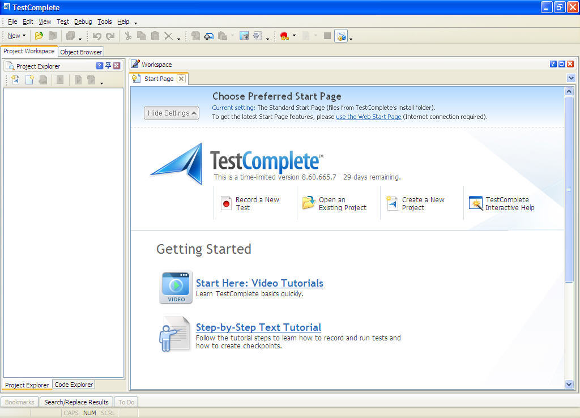Open the Project Explorer toolbar options arrow
The height and width of the screenshot is (418, 580).
click(101, 83)
